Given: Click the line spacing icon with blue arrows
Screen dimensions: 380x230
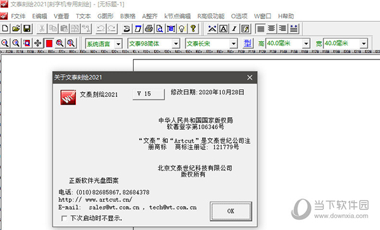Looking at the screenshot, I should (294, 29).
